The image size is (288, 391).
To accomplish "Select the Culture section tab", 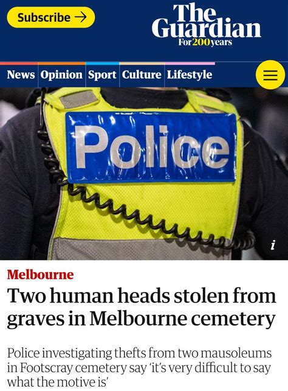I will [x=142, y=75].
